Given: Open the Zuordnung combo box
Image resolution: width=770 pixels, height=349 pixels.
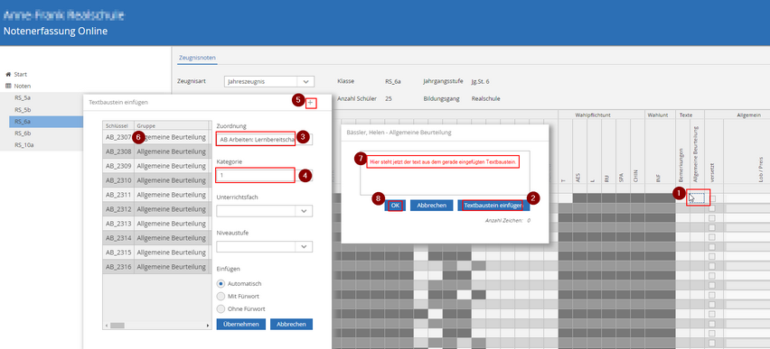Looking at the screenshot, I should 264,139.
